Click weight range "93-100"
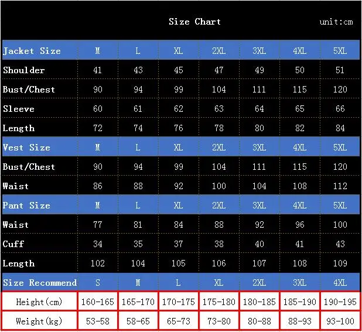This screenshot has height=332, width=362. 340,321
